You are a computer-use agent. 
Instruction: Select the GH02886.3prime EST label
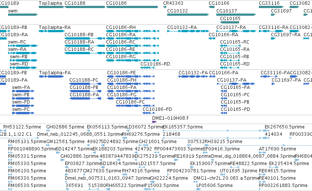coord(80,156)
